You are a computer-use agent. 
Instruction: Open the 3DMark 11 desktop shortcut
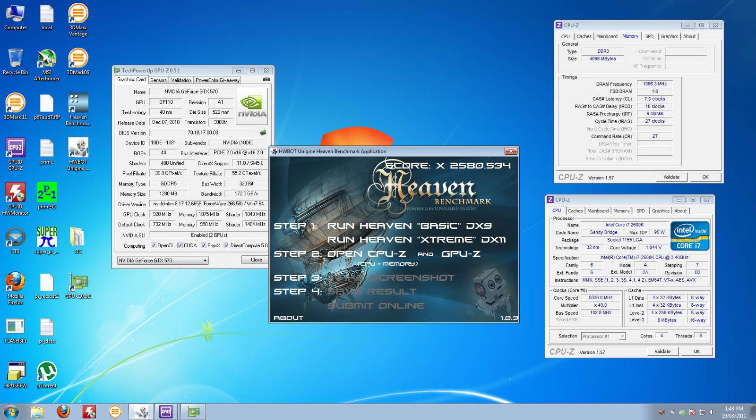click(x=15, y=107)
